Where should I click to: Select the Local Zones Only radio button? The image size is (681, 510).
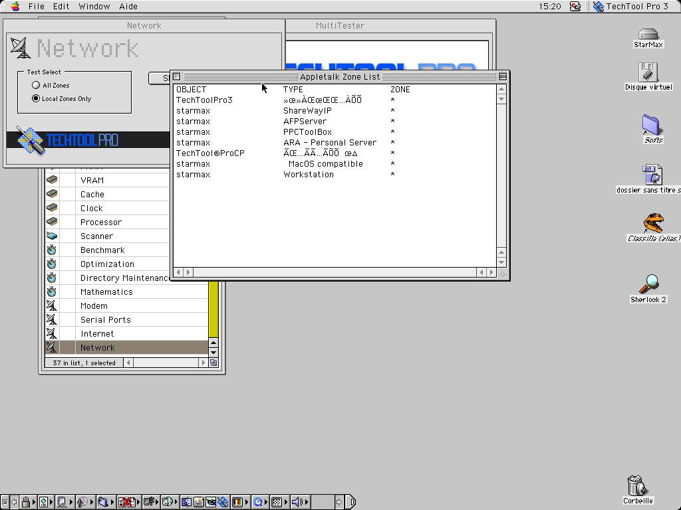coord(36,98)
